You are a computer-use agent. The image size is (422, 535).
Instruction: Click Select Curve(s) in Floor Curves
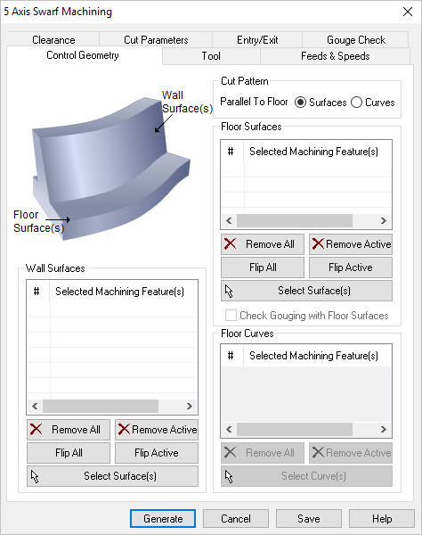click(x=306, y=476)
